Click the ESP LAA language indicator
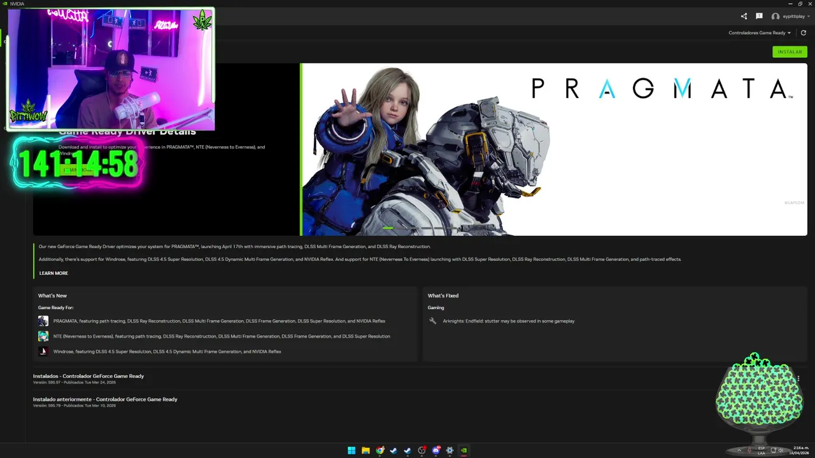The width and height of the screenshot is (815, 458). (x=762, y=450)
